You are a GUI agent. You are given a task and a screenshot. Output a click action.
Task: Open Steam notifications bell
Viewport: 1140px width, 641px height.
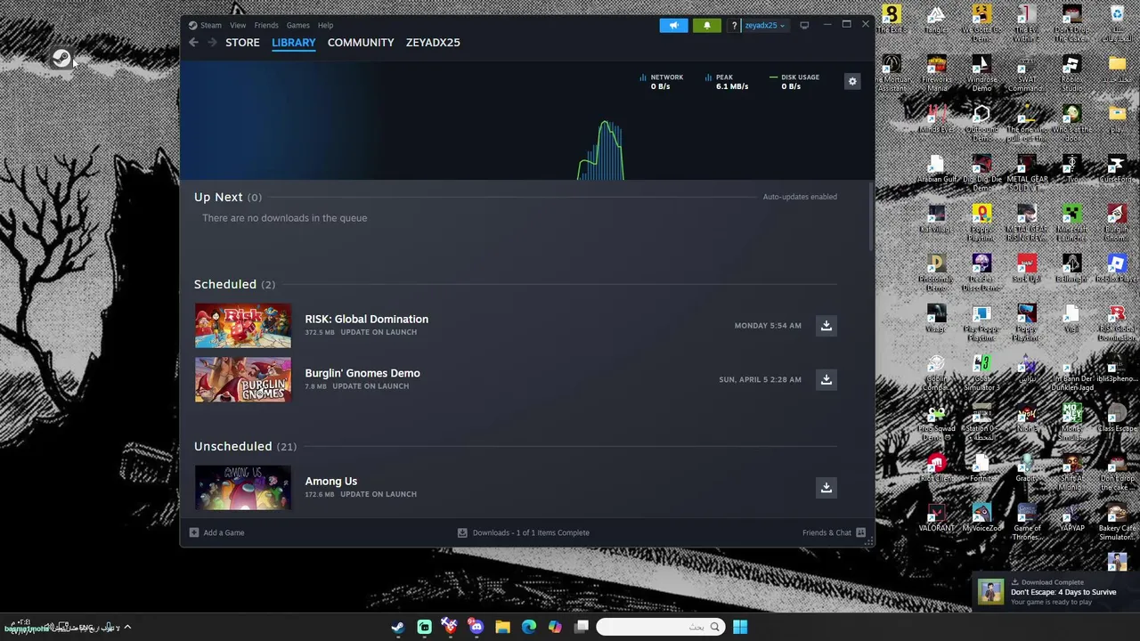coord(707,25)
